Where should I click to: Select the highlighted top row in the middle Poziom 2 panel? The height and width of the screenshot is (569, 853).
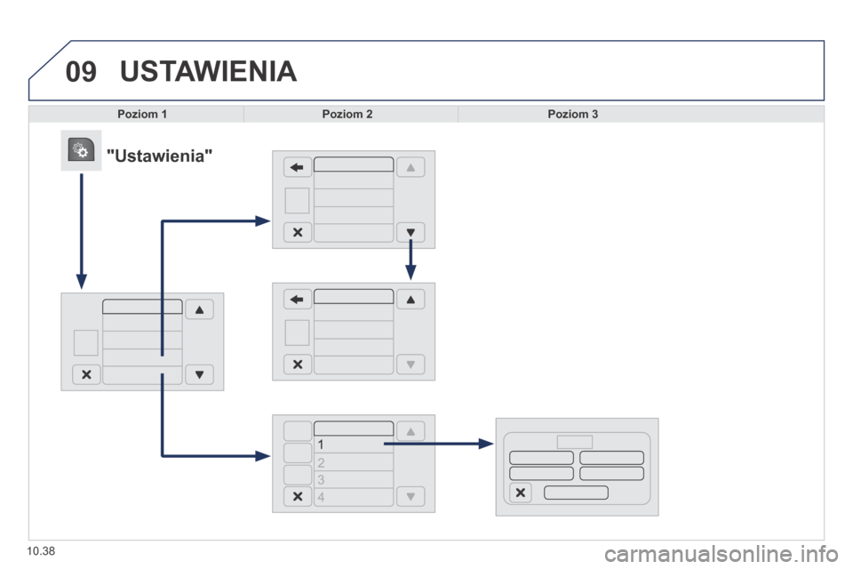(x=354, y=296)
